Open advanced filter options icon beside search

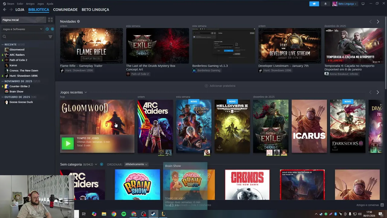tap(50, 37)
